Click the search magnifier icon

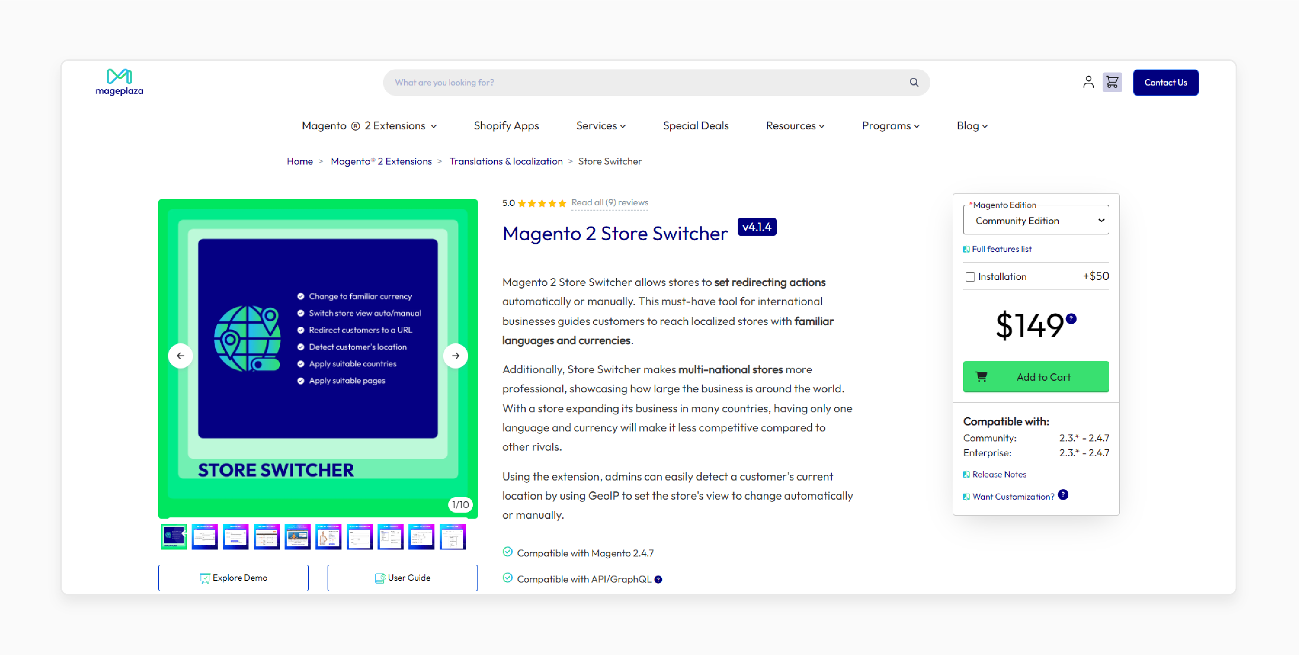pyautogui.click(x=913, y=82)
